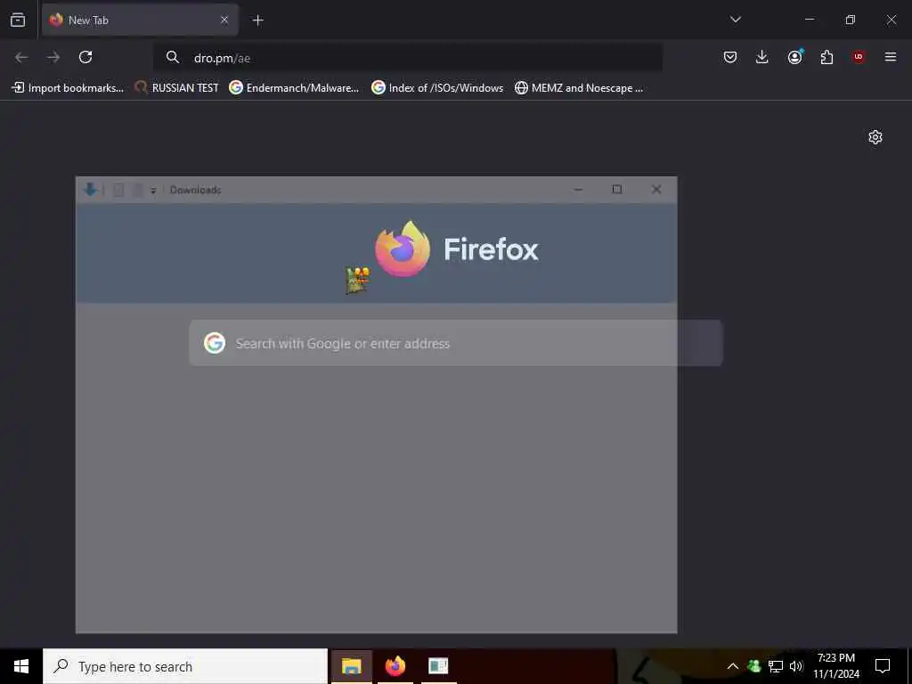Open a new tab with the plus button
Image resolution: width=912 pixels, height=684 pixels.
tap(257, 20)
